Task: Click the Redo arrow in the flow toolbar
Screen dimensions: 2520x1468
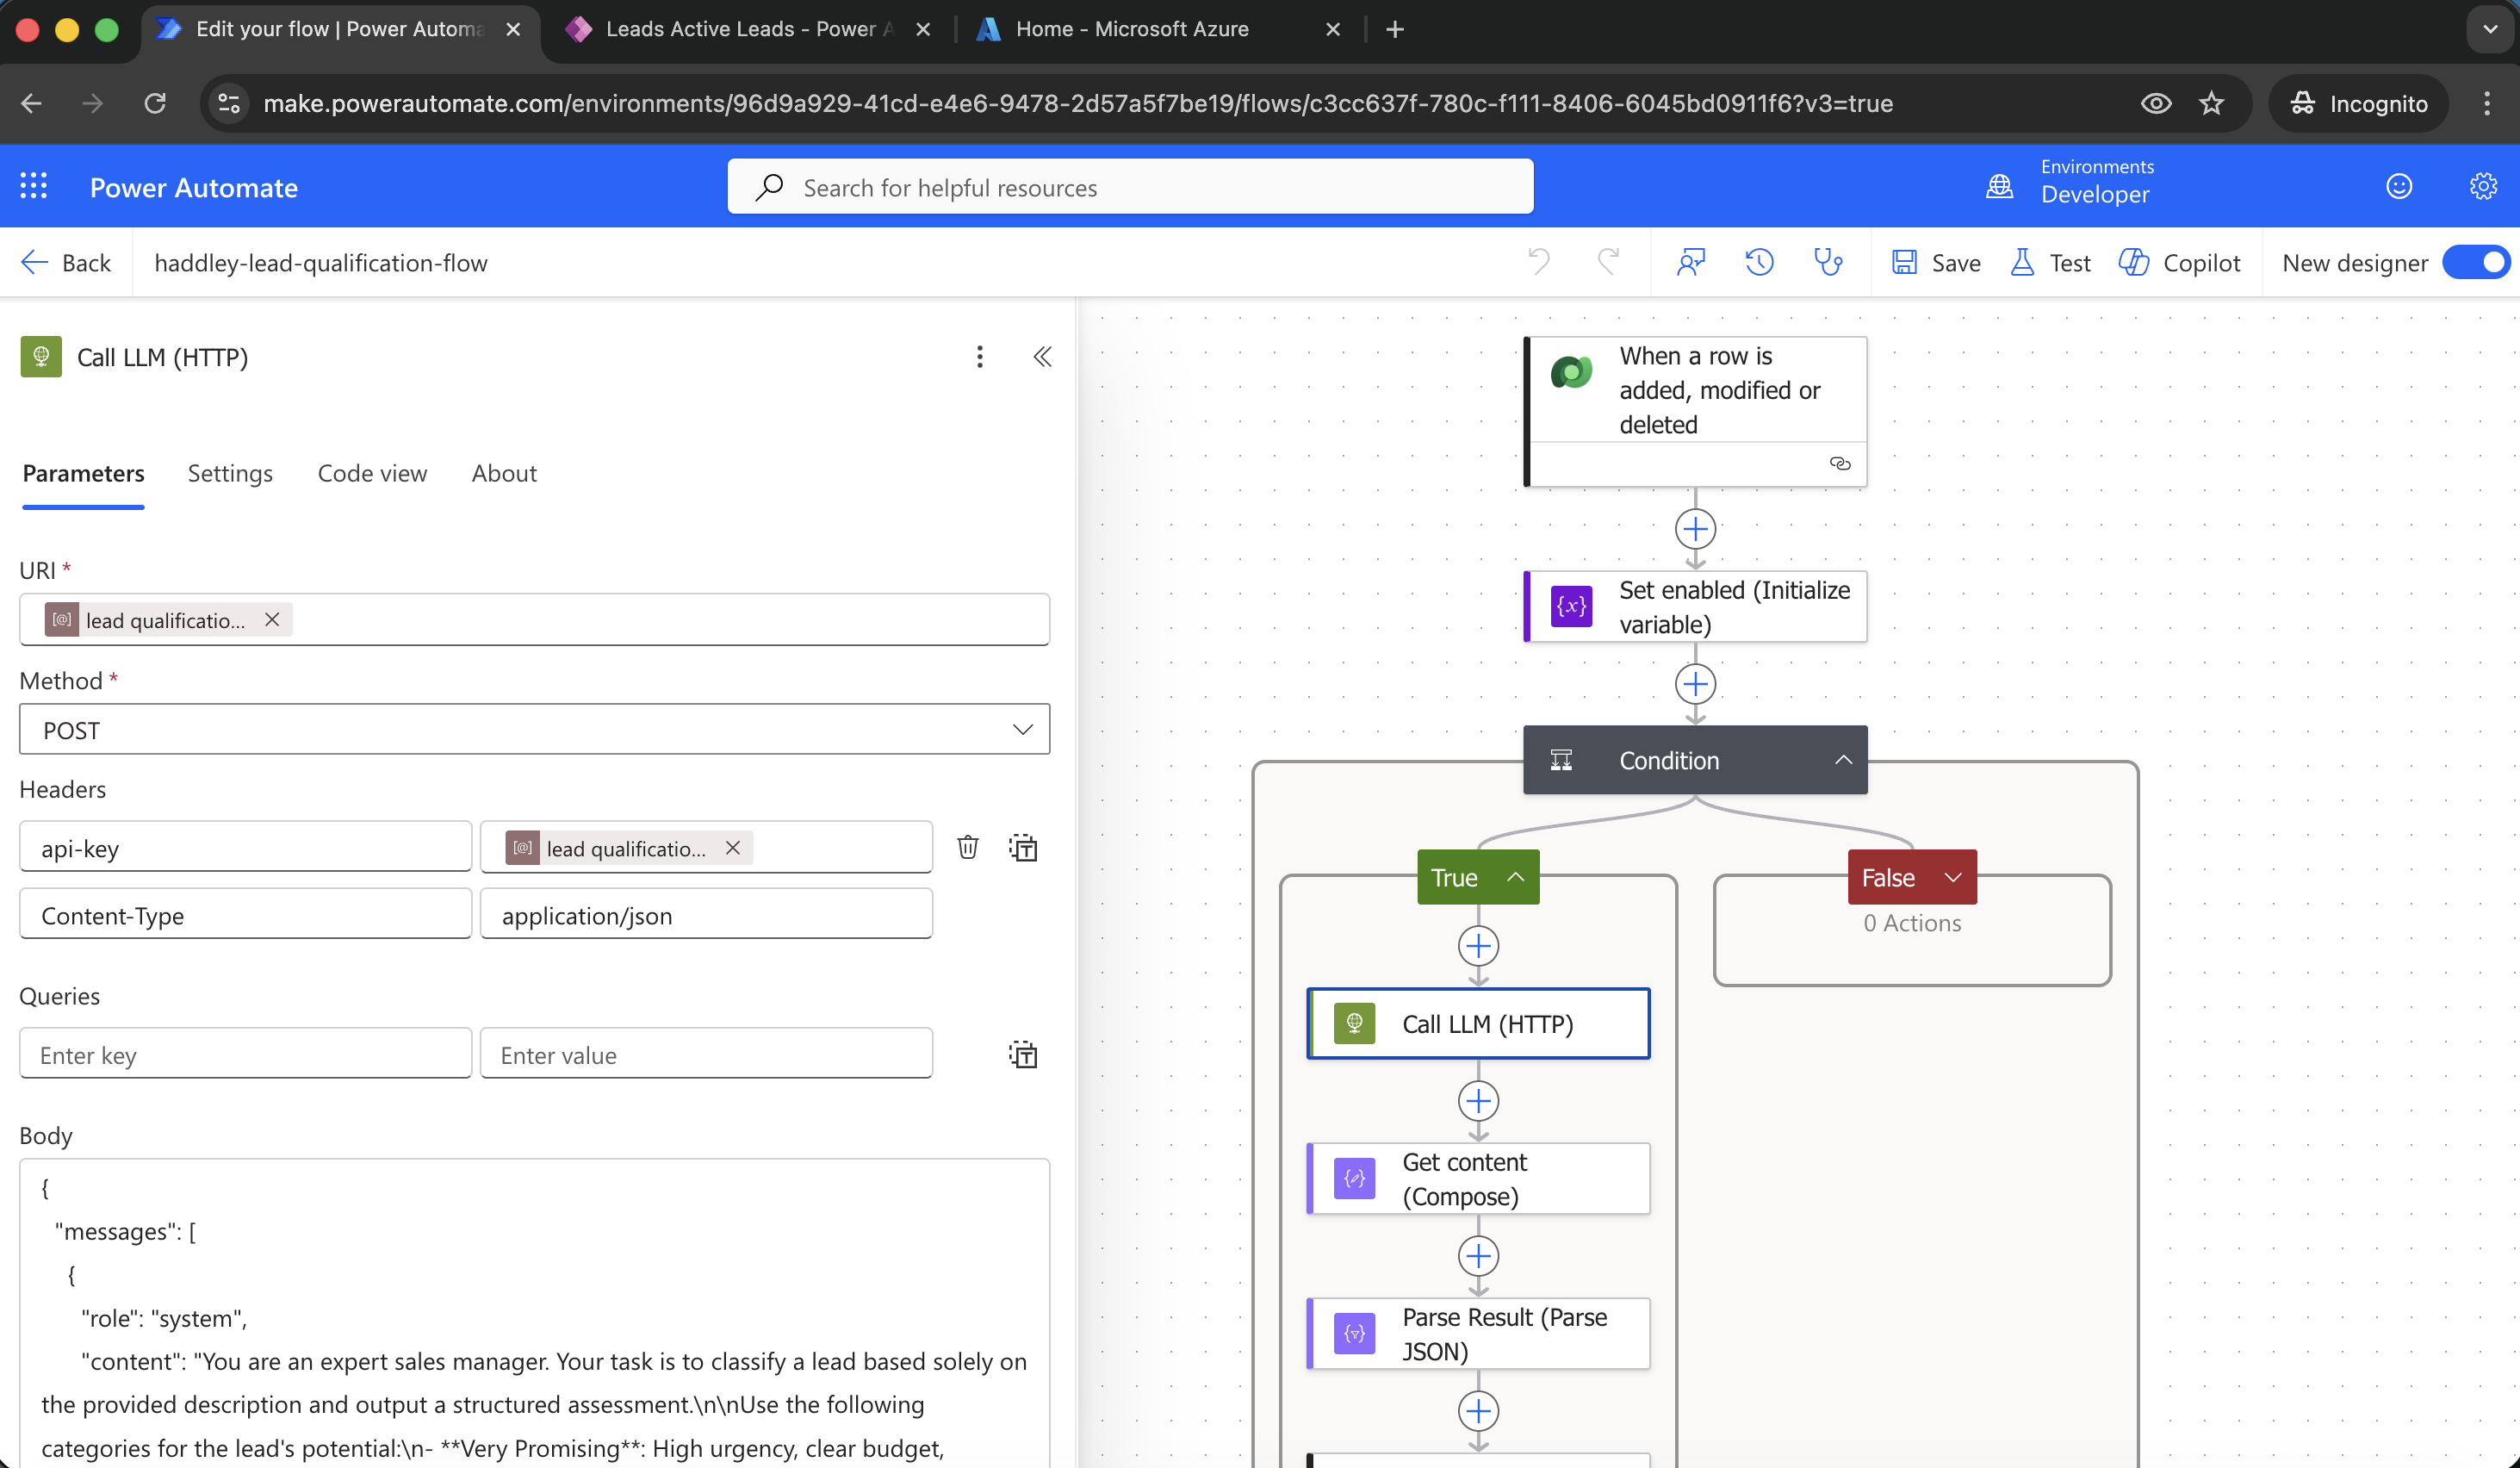Action: tap(1608, 262)
